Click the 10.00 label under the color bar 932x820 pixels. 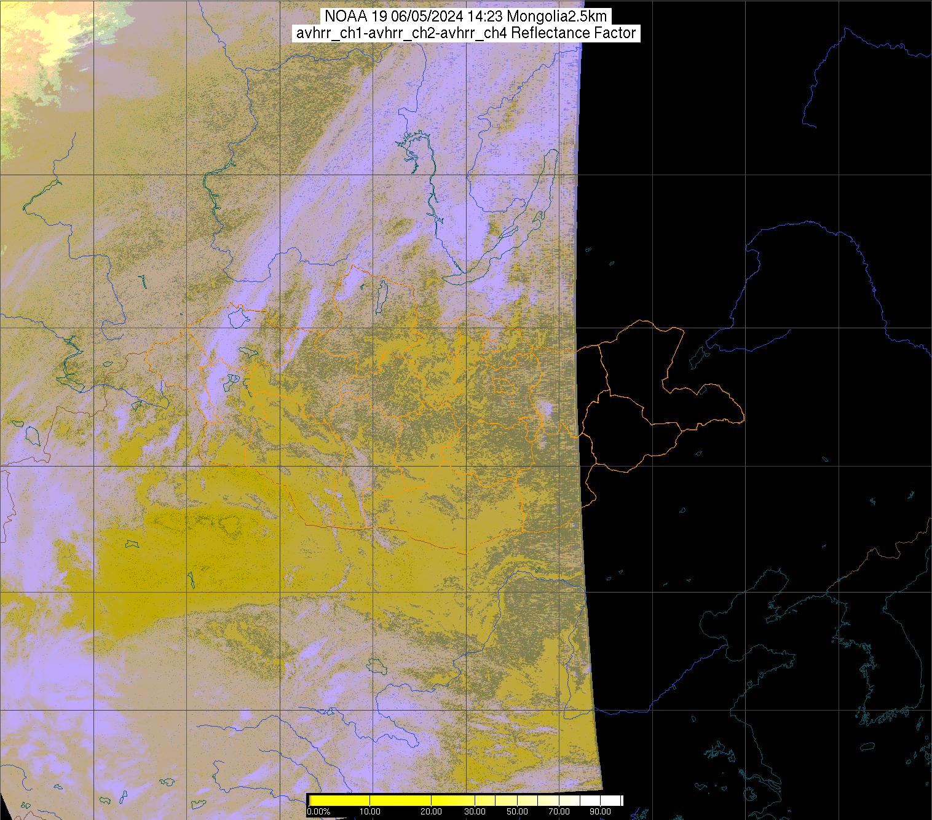(369, 813)
